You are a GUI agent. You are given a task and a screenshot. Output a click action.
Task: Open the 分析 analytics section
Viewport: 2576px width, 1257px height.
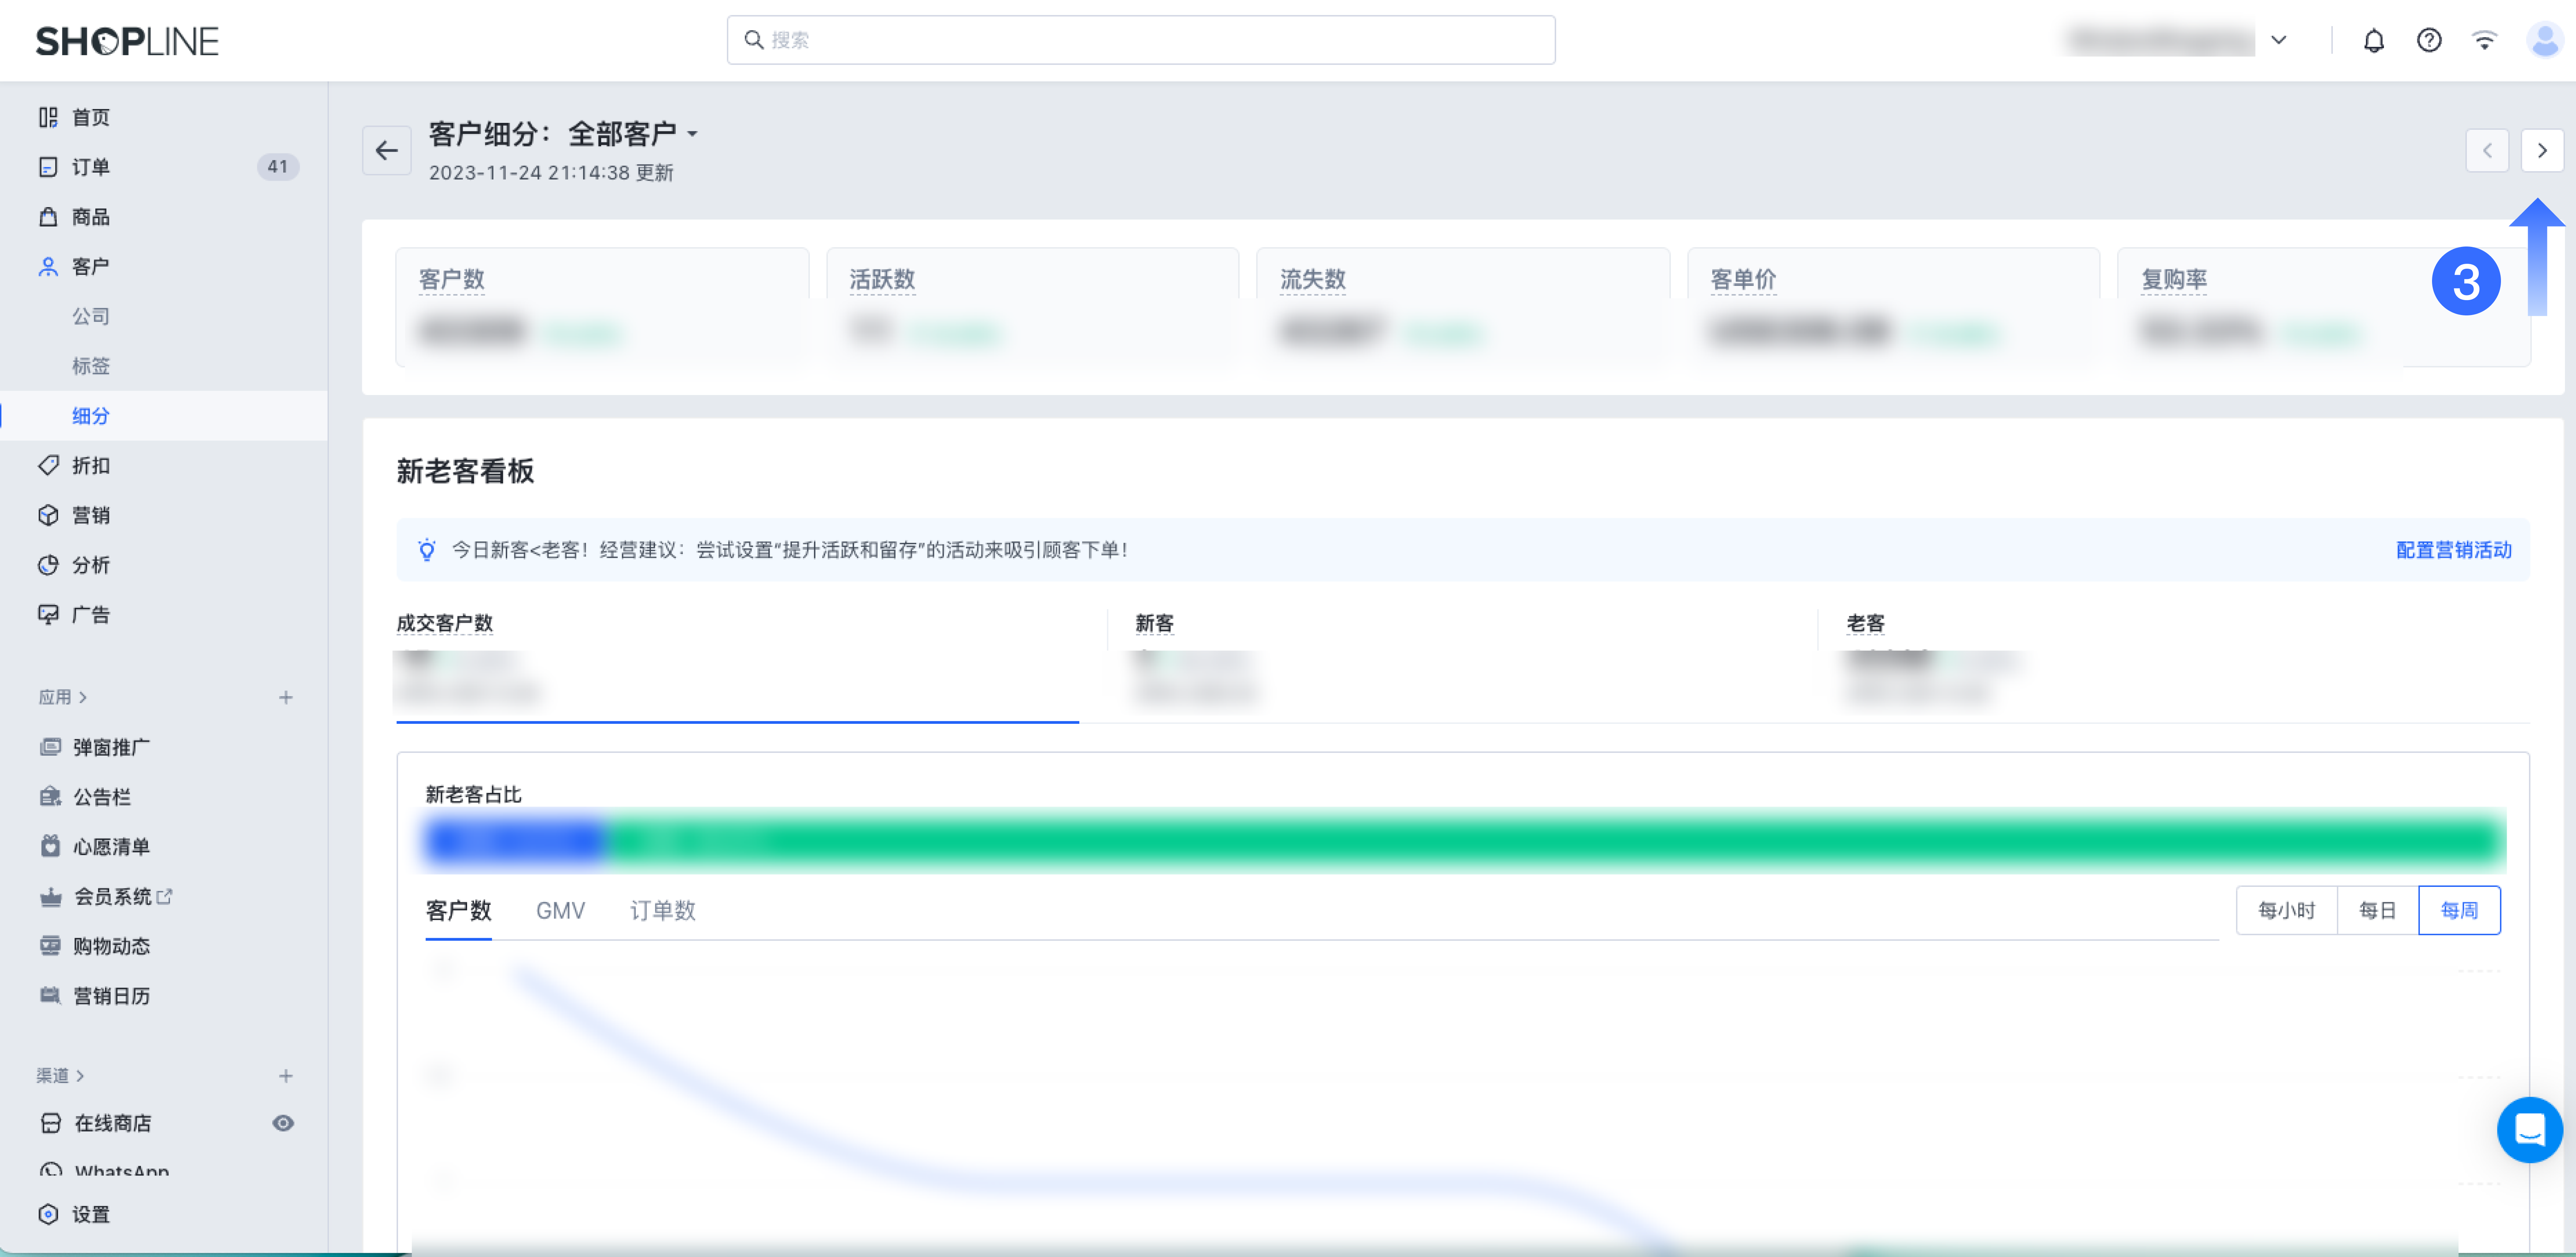[90, 565]
